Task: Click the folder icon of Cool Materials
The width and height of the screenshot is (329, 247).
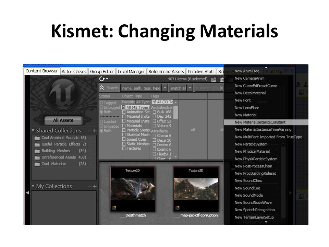Action: click(37, 164)
